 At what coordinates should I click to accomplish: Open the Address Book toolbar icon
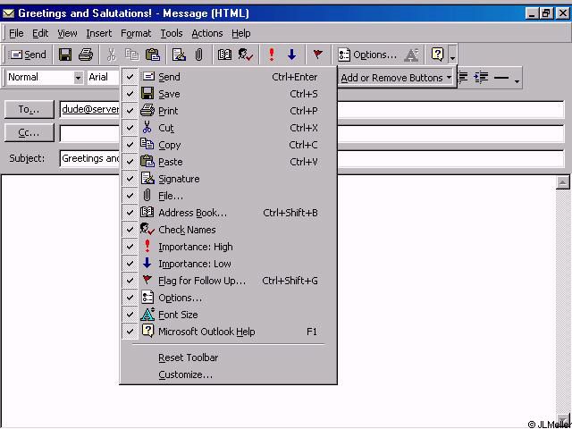coord(224,55)
